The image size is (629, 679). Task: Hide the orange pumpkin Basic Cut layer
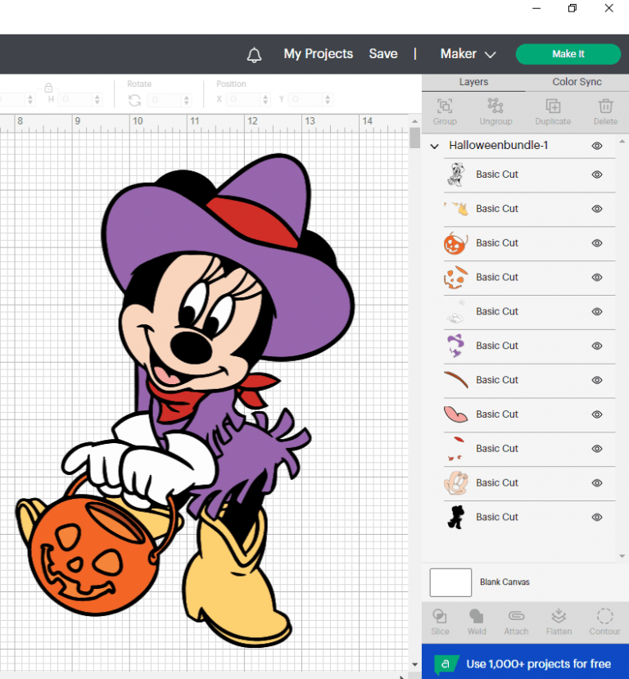coord(597,243)
